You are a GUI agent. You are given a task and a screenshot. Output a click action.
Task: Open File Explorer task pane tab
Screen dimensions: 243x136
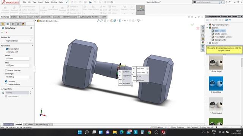point(203,35)
